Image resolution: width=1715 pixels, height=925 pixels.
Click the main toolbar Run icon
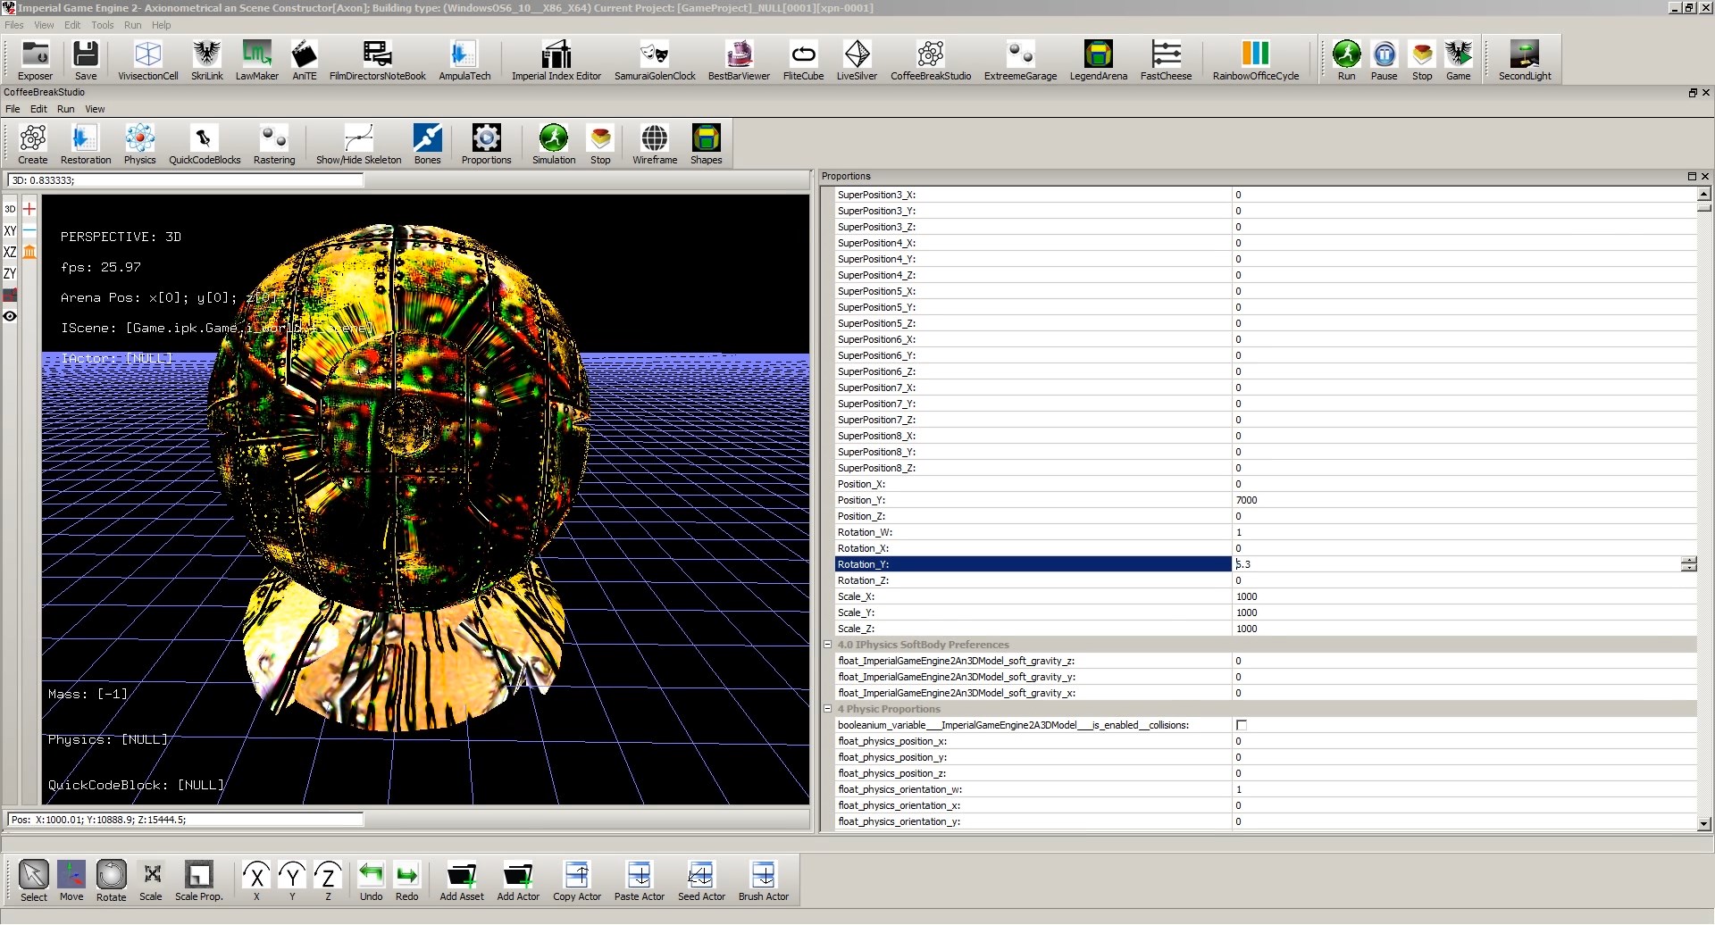click(1346, 60)
